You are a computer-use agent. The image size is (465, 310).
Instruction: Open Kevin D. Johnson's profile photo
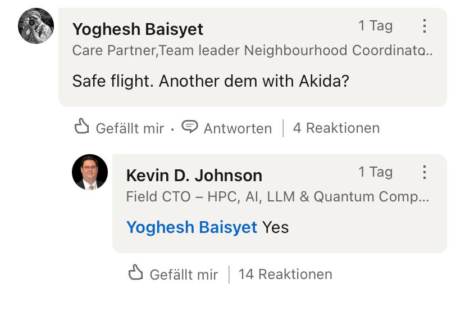90,172
